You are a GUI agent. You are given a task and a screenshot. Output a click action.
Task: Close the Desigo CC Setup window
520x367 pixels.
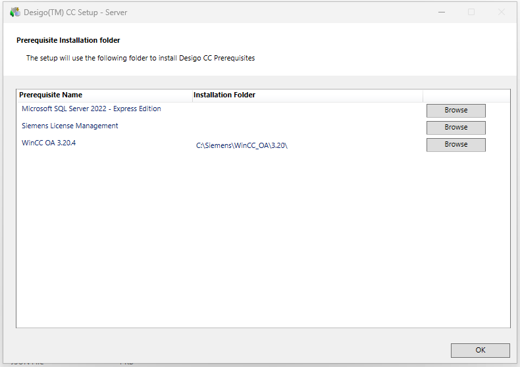click(x=502, y=12)
